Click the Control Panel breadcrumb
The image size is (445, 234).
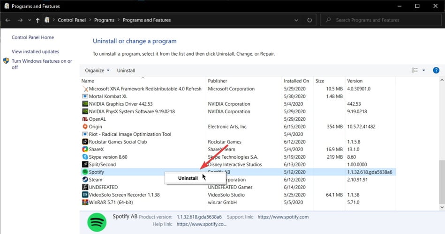(72, 20)
